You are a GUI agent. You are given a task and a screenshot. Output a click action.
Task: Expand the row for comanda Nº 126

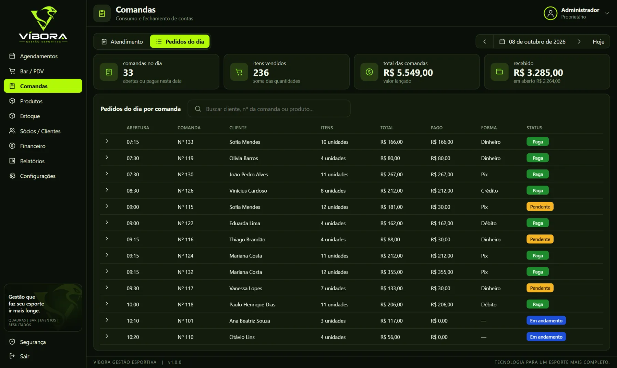[x=107, y=190]
